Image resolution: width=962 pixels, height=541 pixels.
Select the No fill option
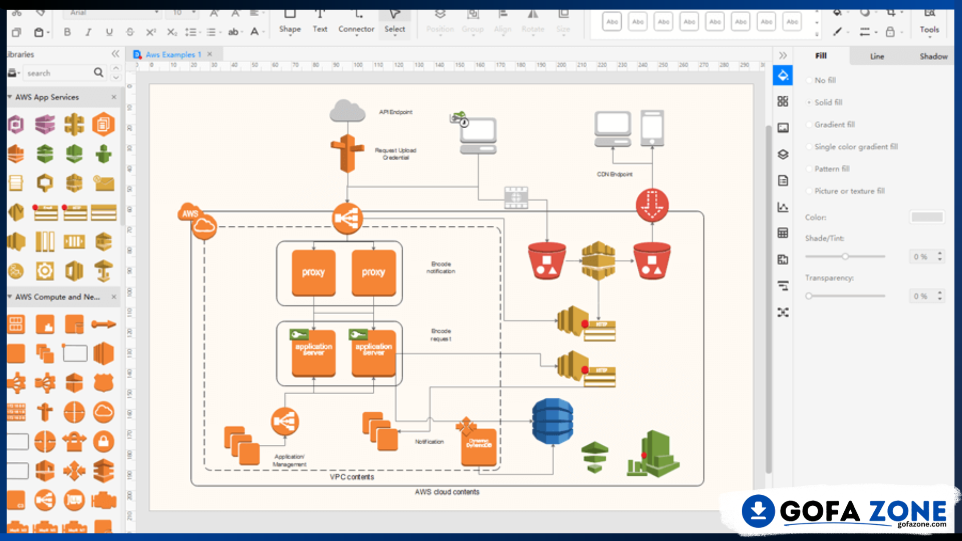(x=821, y=80)
